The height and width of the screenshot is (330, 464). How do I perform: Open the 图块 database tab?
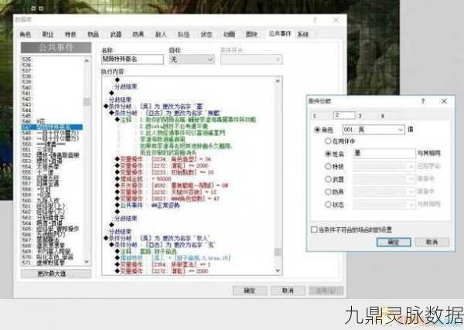pyautogui.click(x=251, y=34)
